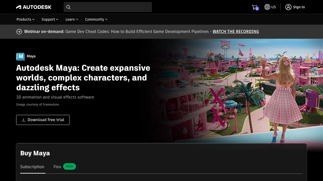This screenshot has width=323, height=181.
Task: Expand the Support dropdown
Action: pos(50,19)
